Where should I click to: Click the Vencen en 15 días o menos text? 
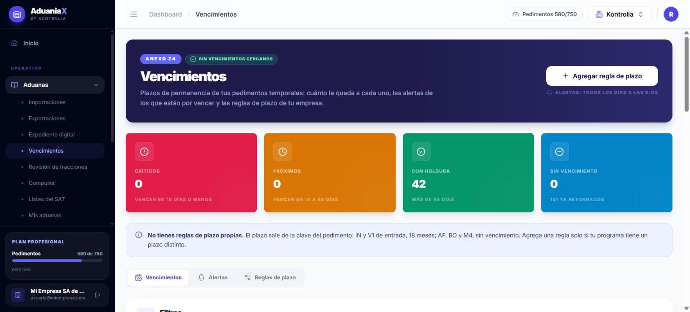[173, 199]
